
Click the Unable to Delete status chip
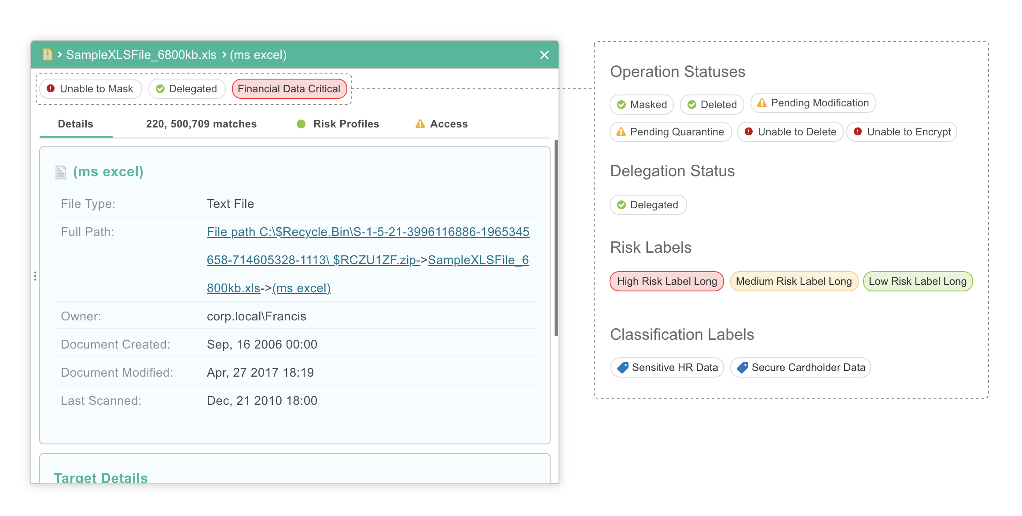(x=790, y=132)
